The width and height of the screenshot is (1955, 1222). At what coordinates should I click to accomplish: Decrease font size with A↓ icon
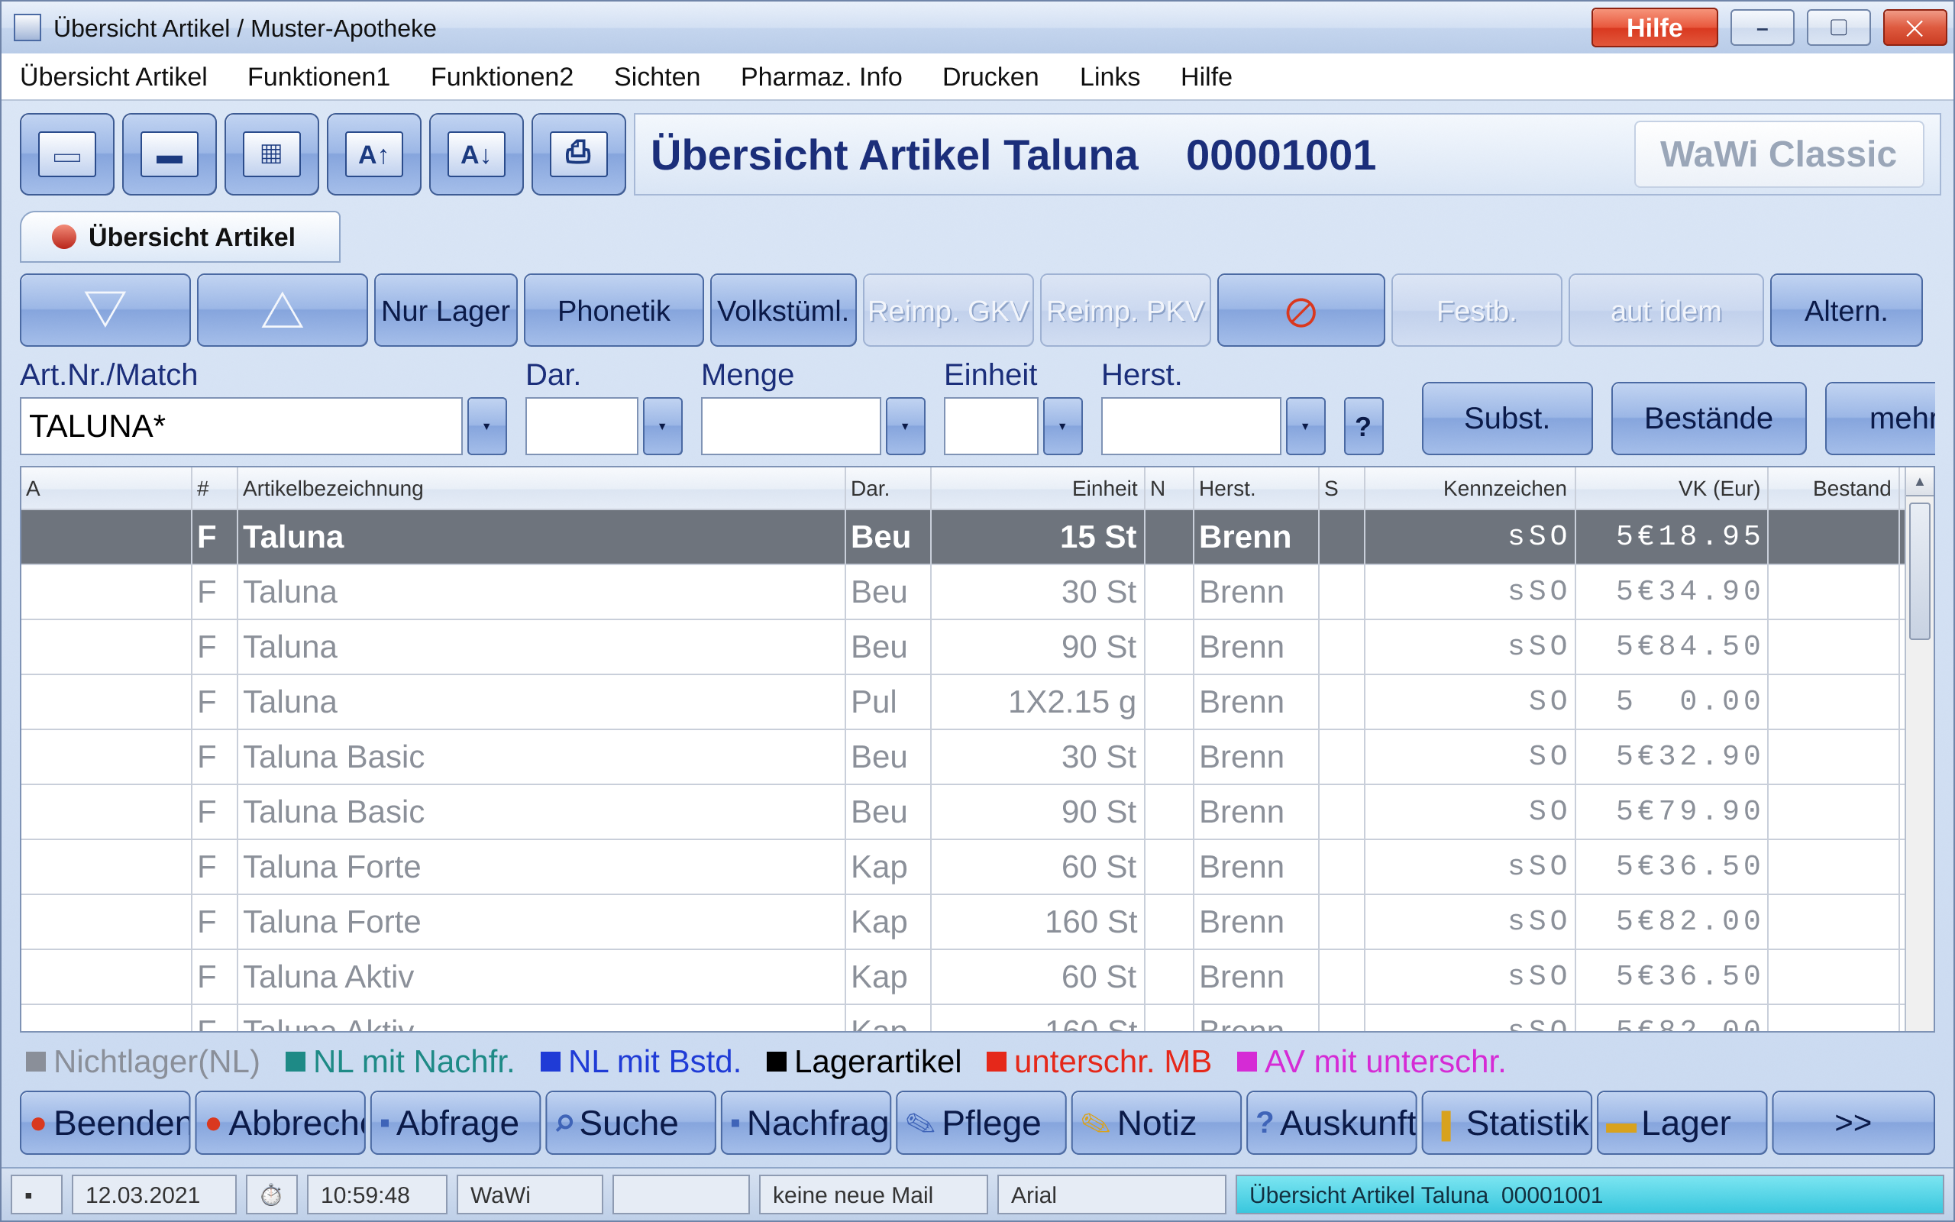pyautogui.click(x=476, y=154)
